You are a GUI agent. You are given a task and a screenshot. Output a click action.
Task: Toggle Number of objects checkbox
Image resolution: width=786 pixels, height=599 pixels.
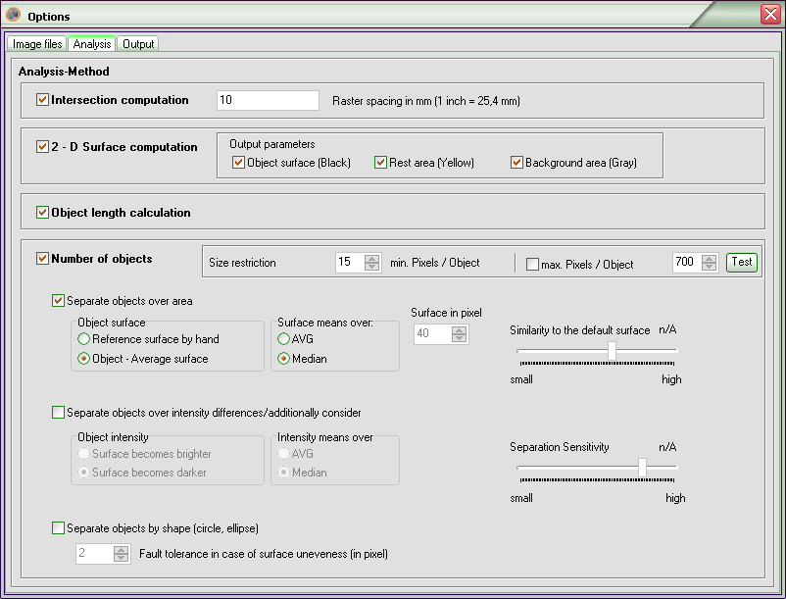coord(42,259)
